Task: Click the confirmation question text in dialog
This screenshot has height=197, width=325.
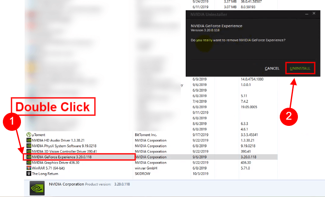Action: 238,40
